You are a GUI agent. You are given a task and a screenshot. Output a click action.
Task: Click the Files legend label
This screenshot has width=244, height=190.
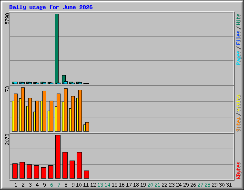(x=239, y=38)
